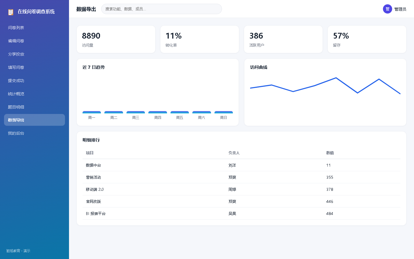Open 我的后台 in the sidebar
Viewport: 414px width, 259px height.
click(34, 133)
